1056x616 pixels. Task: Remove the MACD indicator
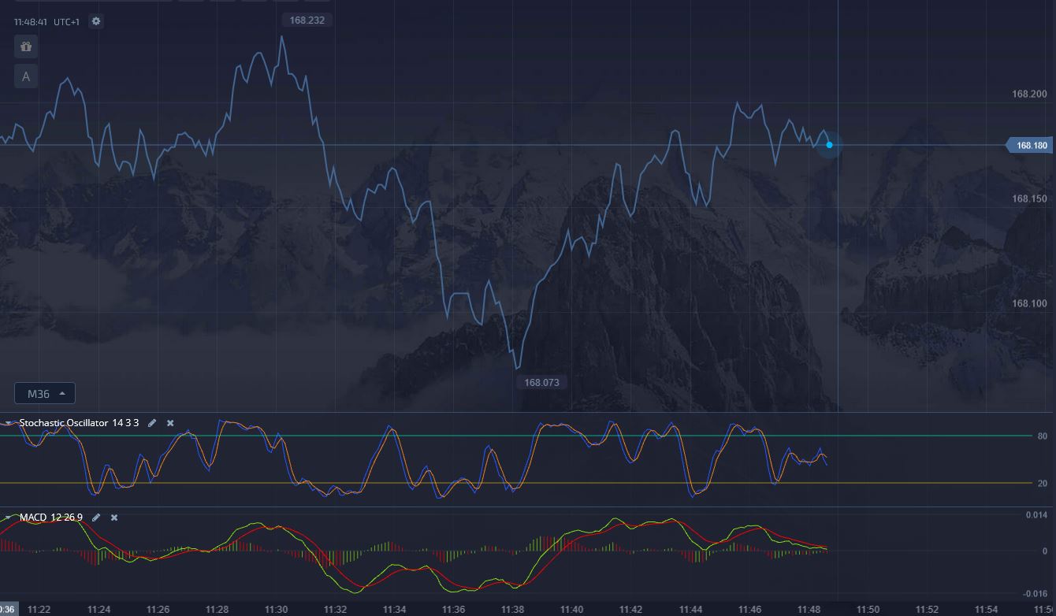[x=114, y=518]
